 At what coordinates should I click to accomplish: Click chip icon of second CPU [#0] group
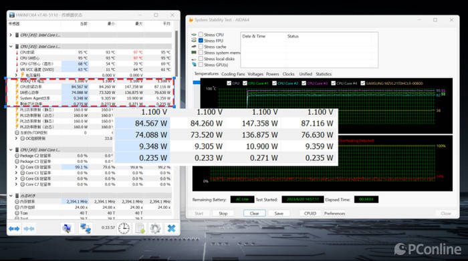pyautogui.click(x=17, y=47)
